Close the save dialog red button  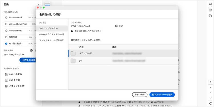pos(38,8)
